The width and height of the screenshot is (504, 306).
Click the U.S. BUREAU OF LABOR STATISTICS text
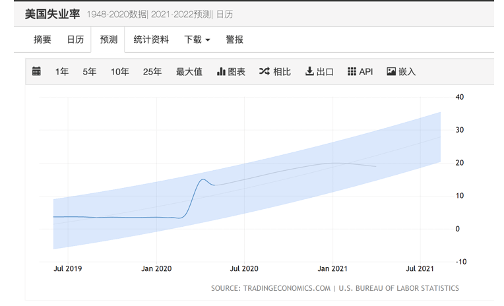pyautogui.click(x=399, y=288)
